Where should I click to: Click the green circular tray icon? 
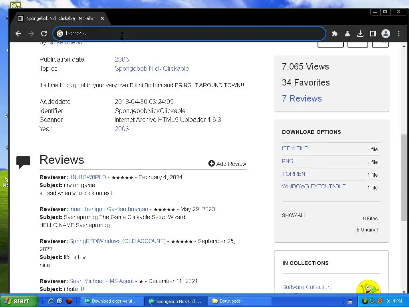click(x=365, y=301)
